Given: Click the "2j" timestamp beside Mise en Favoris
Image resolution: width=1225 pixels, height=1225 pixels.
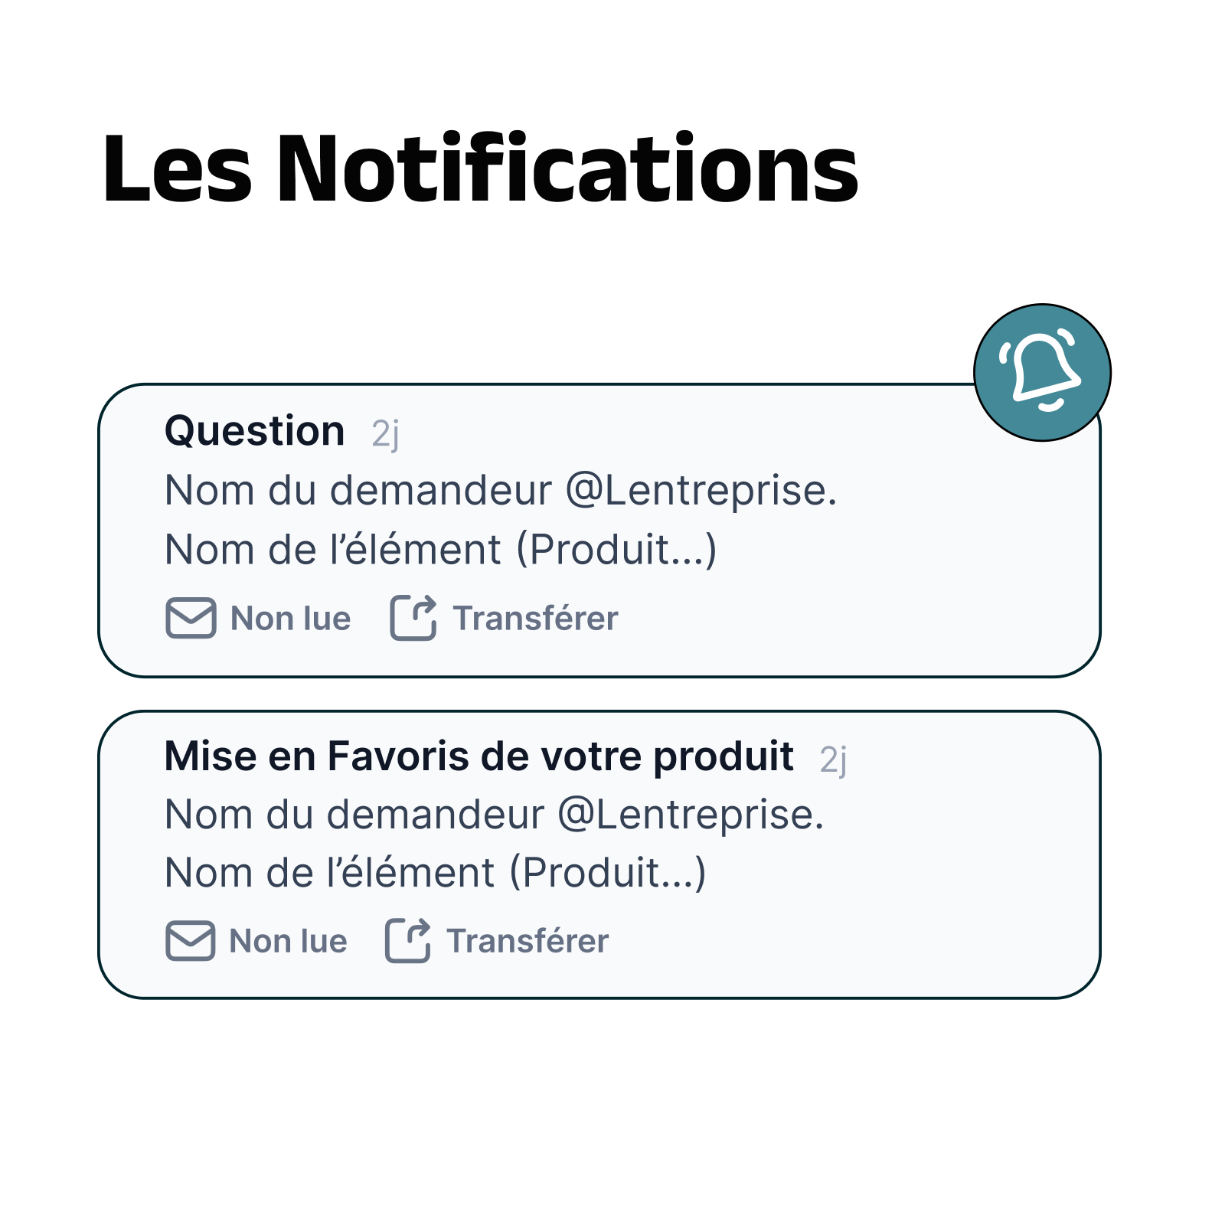Looking at the screenshot, I should tap(833, 759).
